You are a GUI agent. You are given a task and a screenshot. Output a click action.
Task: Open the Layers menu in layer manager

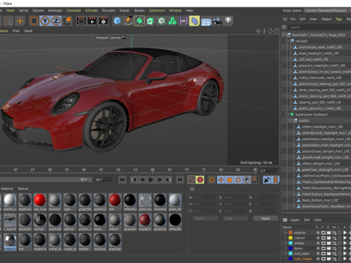click(x=295, y=220)
